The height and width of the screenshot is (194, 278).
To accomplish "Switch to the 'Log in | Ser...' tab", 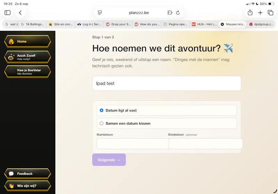I will pos(89,24).
